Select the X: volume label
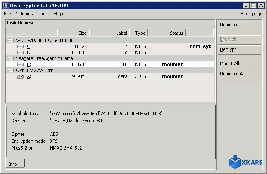 tap(29, 77)
